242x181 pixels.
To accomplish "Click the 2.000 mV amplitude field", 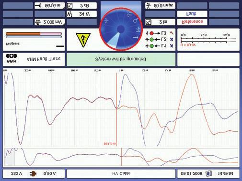I will (x=50, y=22).
